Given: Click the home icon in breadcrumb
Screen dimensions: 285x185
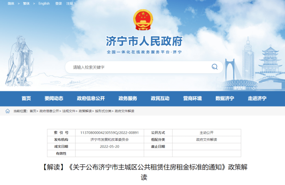Looking at the screenshot, I should (7, 111).
